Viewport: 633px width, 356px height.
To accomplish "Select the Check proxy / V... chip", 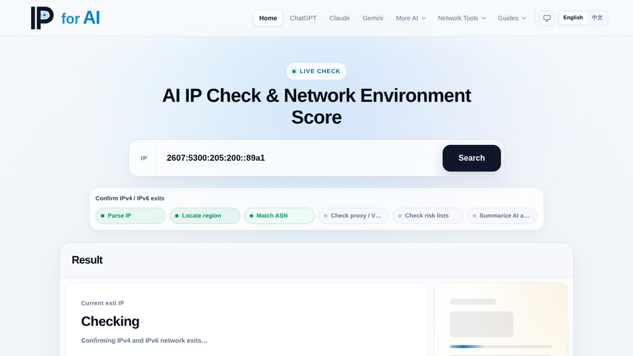I will 353,216.
